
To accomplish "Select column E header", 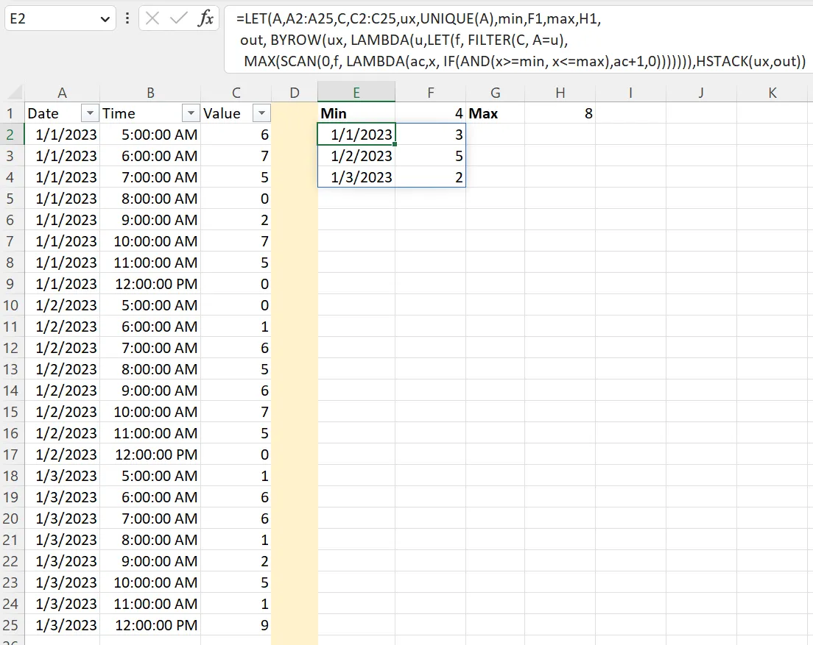I will [356, 93].
